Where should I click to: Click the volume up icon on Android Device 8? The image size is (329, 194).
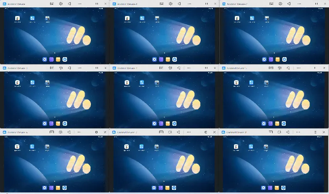(x=279, y=132)
